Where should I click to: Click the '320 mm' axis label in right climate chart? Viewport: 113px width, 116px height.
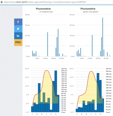tap(109, 69)
